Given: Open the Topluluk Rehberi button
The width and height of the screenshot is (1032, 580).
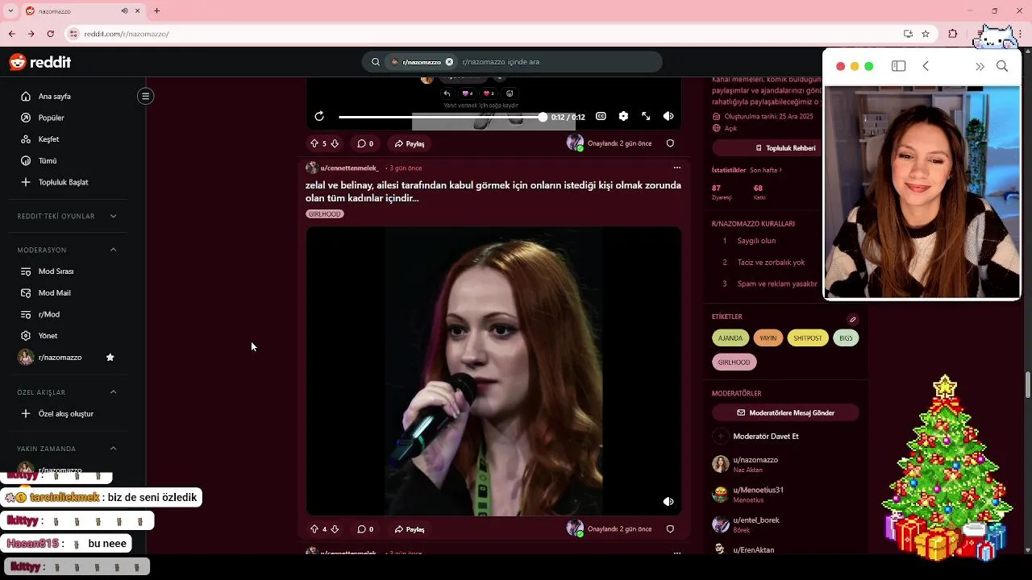Looking at the screenshot, I should tap(785, 148).
